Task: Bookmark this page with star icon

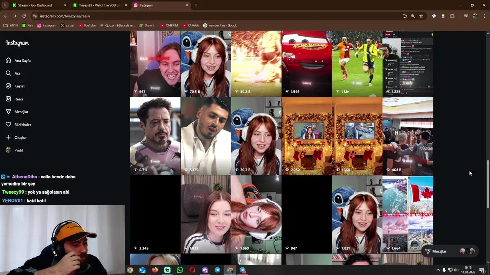Action: coord(421,16)
